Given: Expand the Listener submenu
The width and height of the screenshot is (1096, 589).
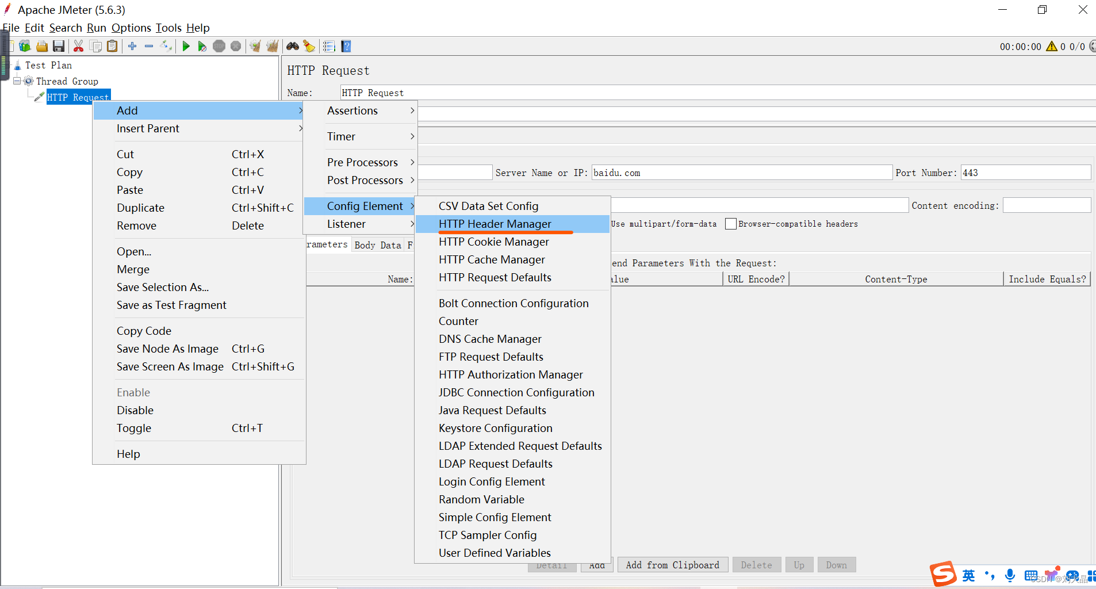Looking at the screenshot, I should (x=360, y=224).
